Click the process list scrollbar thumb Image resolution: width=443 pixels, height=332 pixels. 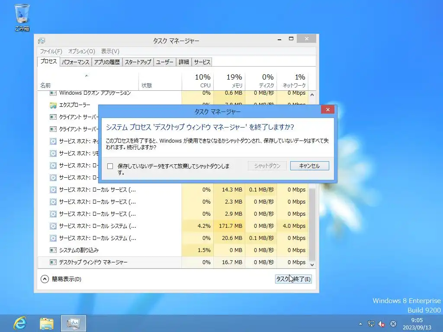click(312, 224)
